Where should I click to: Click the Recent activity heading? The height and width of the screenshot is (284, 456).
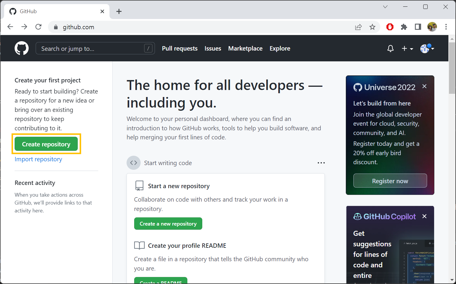point(35,183)
